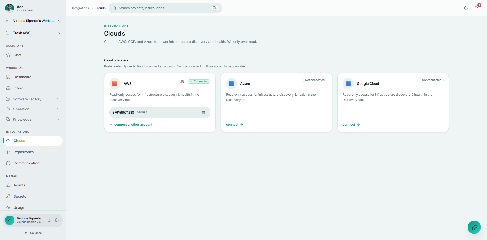Click the AWS provider logo

click(x=115, y=84)
